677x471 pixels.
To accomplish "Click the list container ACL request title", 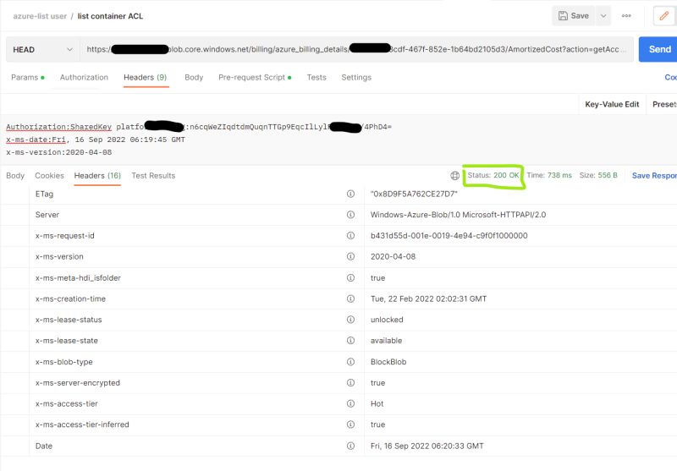I will (110, 16).
